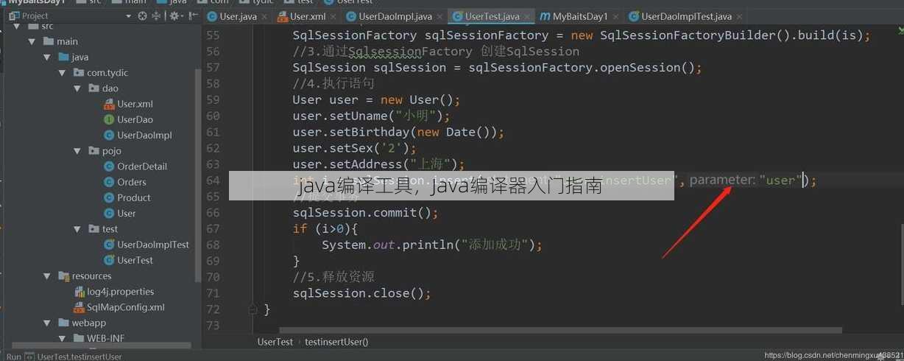This screenshot has width=904, height=361.
Task: Click the UserDao interface icon
Action: click(x=109, y=119)
